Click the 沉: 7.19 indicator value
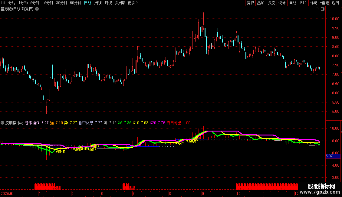342x197 pixels. (x=110, y=123)
